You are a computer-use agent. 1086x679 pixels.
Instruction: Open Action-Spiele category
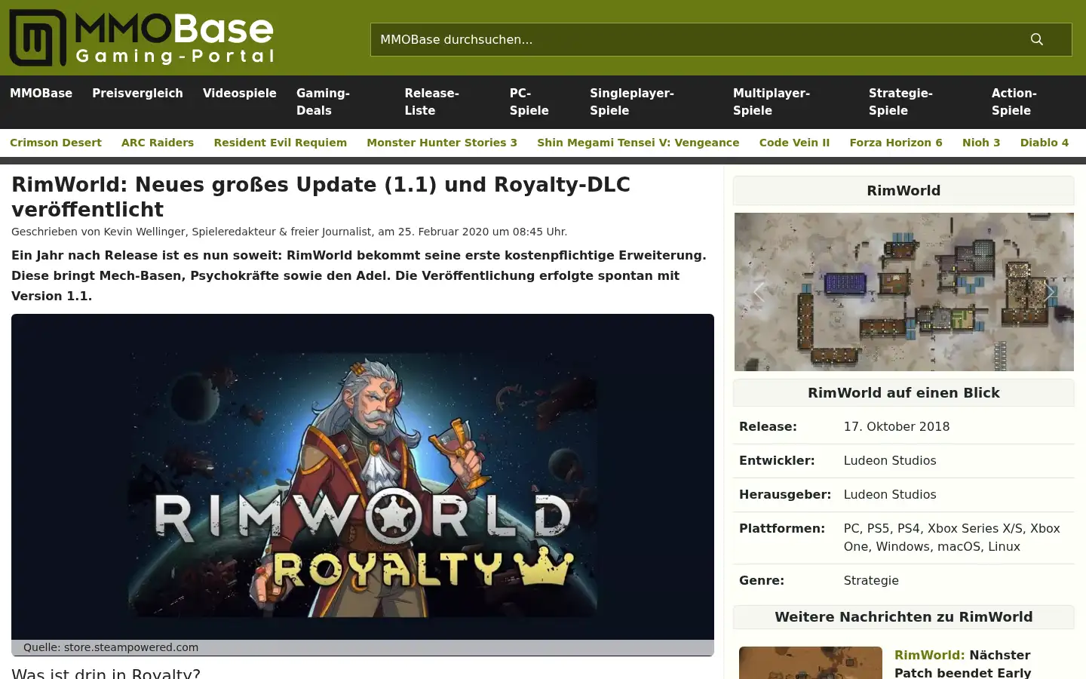point(1014,102)
